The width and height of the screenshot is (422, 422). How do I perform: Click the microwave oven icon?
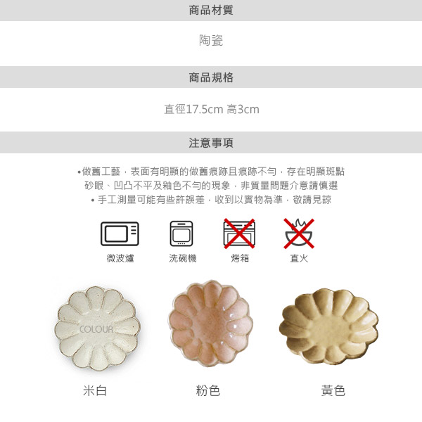(120, 234)
